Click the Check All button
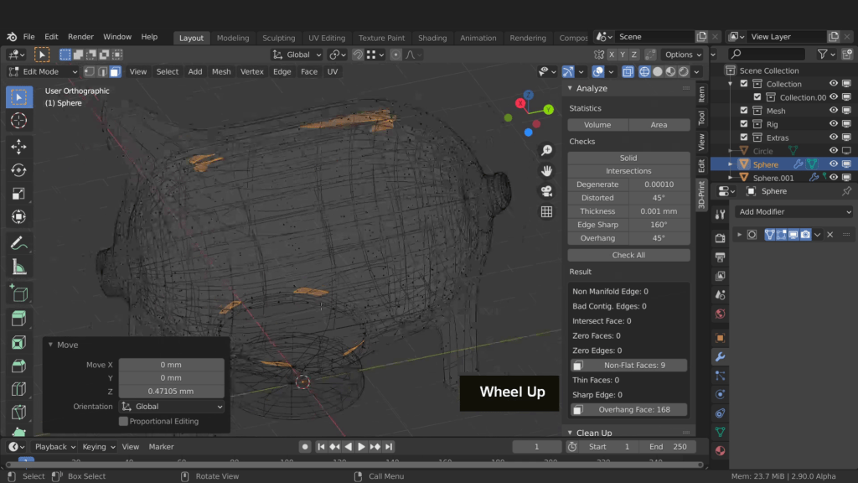The image size is (858, 483). 628,255
